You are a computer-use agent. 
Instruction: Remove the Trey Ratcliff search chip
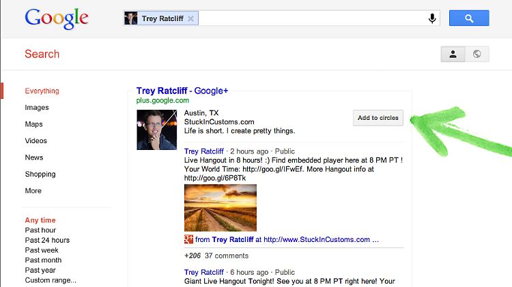tap(190, 18)
